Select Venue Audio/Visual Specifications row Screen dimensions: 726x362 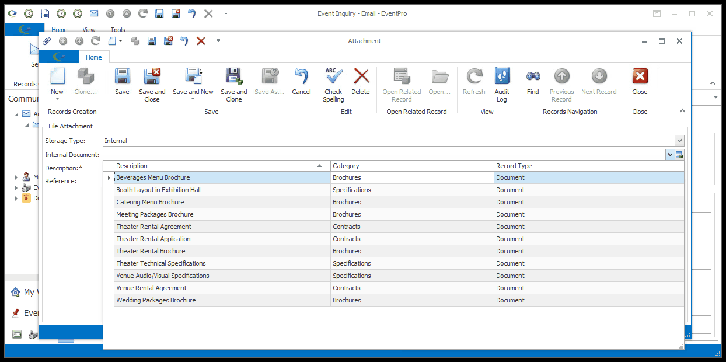click(399, 276)
